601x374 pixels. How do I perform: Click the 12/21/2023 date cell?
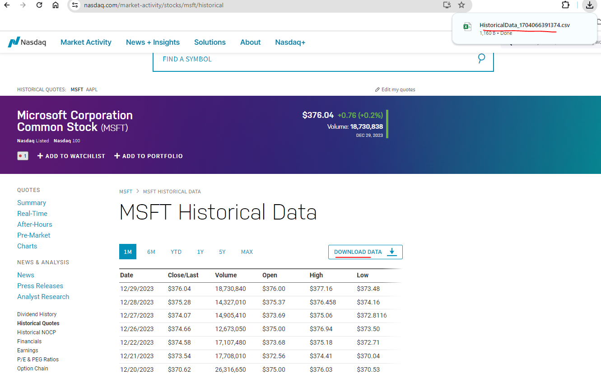pos(137,356)
